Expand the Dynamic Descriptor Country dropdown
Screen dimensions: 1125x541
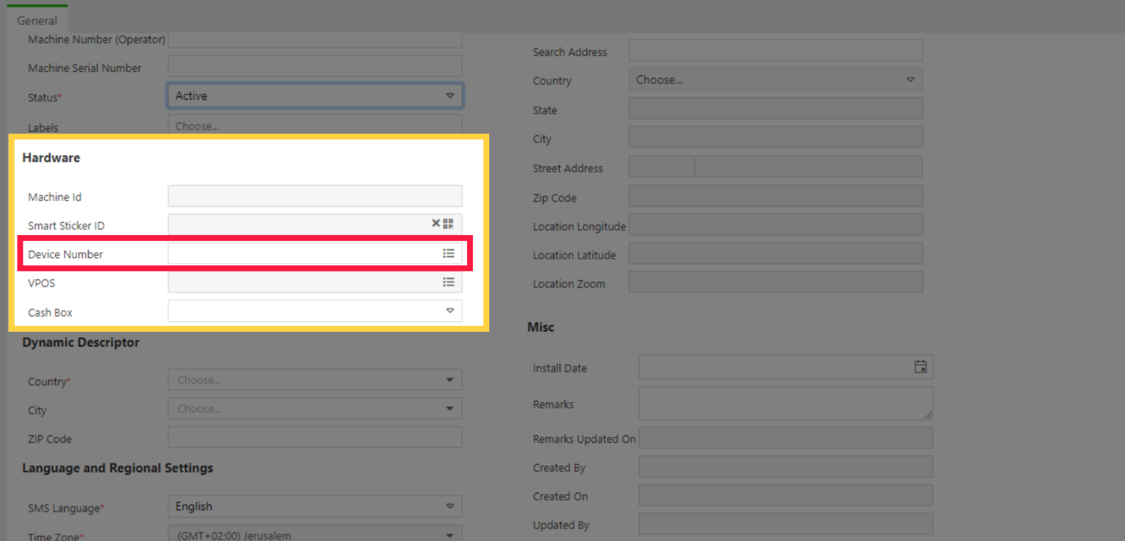click(315, 380)
